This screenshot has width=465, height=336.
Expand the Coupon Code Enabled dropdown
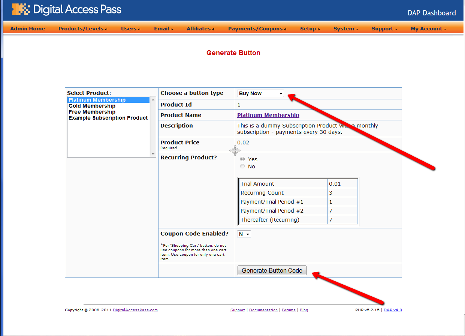[x=244, y=234]
